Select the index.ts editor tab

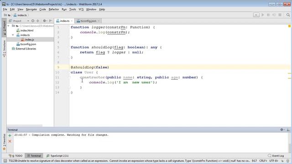pos(64,21)
